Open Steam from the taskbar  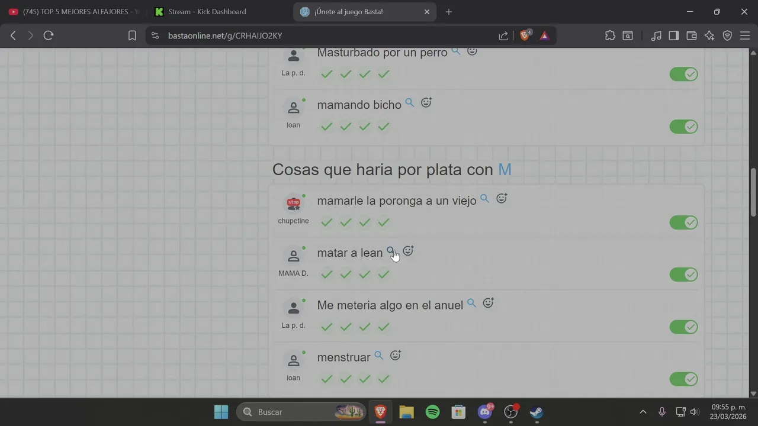pyautogui.click(x=537, y=412)
